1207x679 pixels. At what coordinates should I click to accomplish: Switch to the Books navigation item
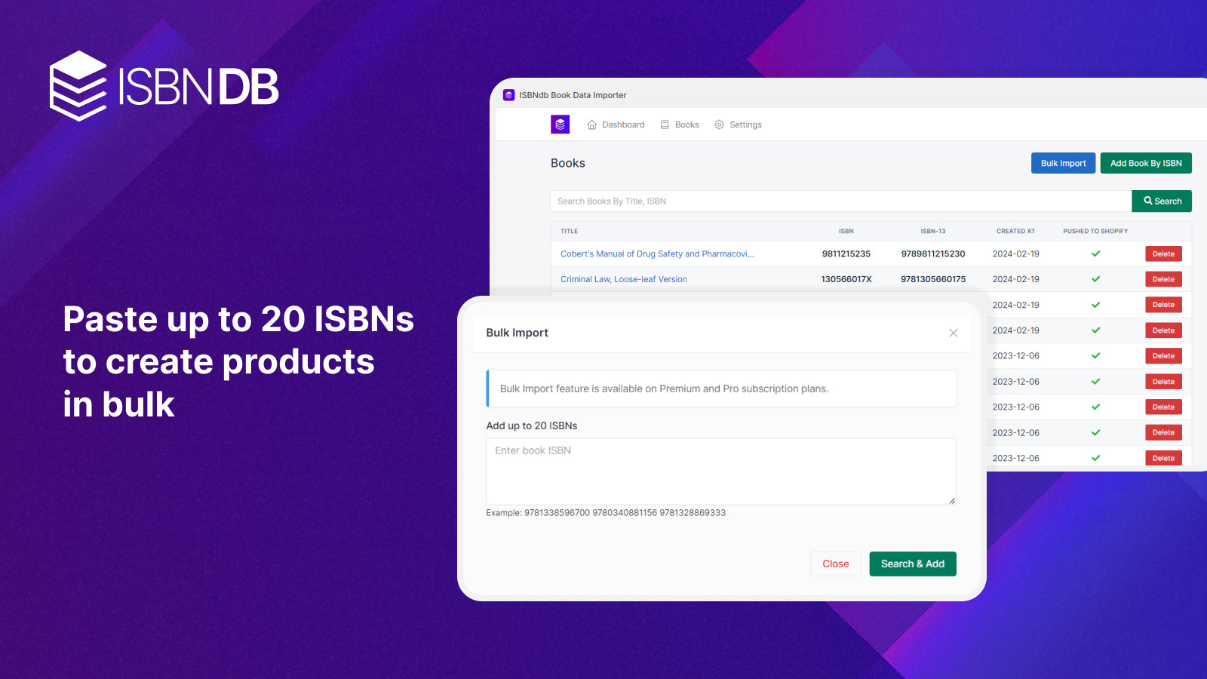point(685,124)
